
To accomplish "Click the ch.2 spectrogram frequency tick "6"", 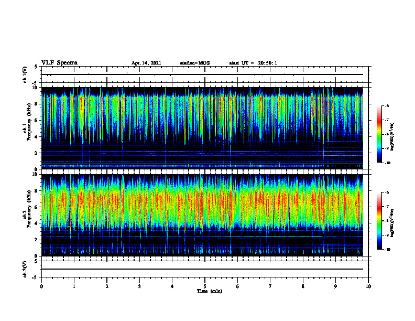I will [36, 207].
